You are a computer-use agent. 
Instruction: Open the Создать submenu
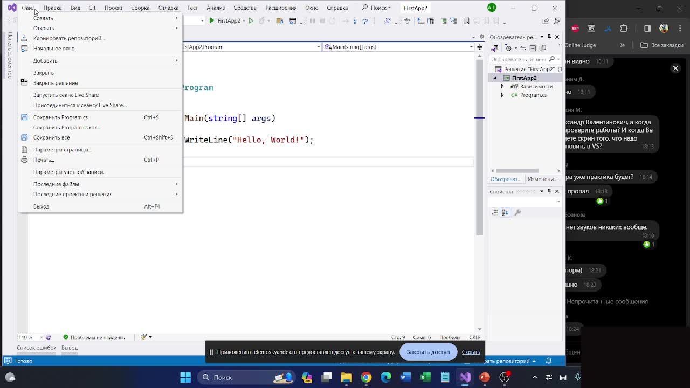point(101,18)
